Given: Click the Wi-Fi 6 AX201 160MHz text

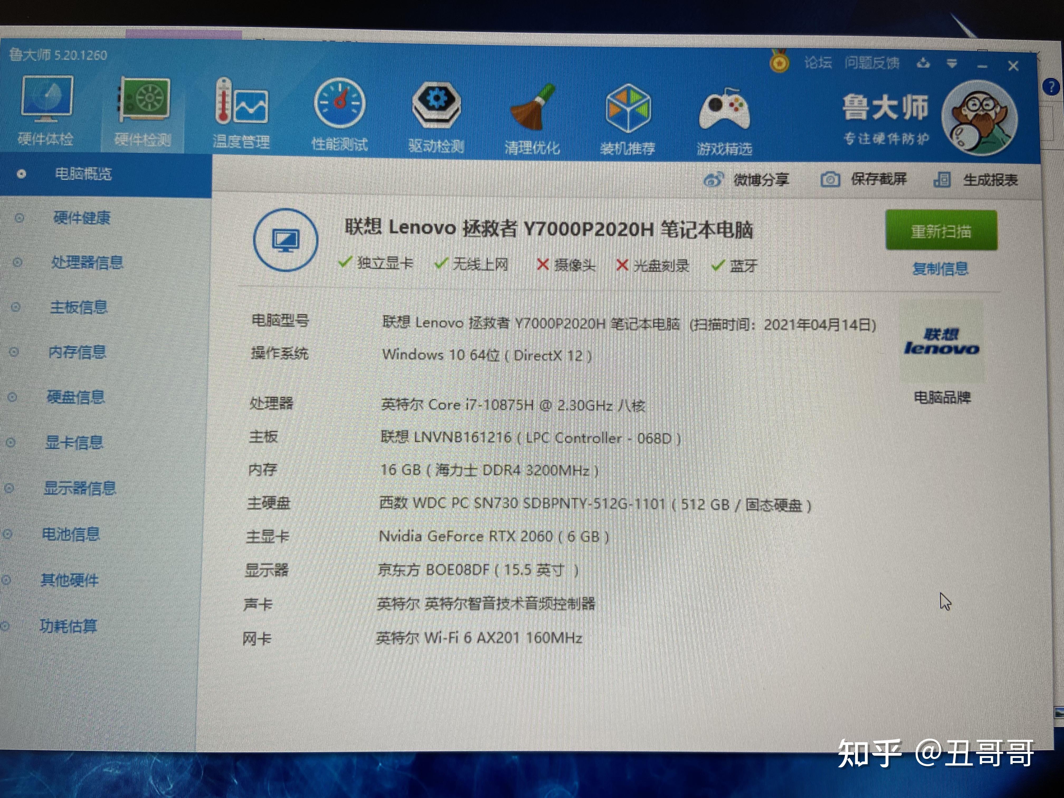Looking at the screenshot, I should [x=479, y=638].
